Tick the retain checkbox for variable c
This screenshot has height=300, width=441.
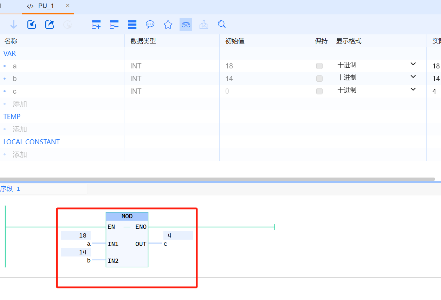[x=319, y=91]
